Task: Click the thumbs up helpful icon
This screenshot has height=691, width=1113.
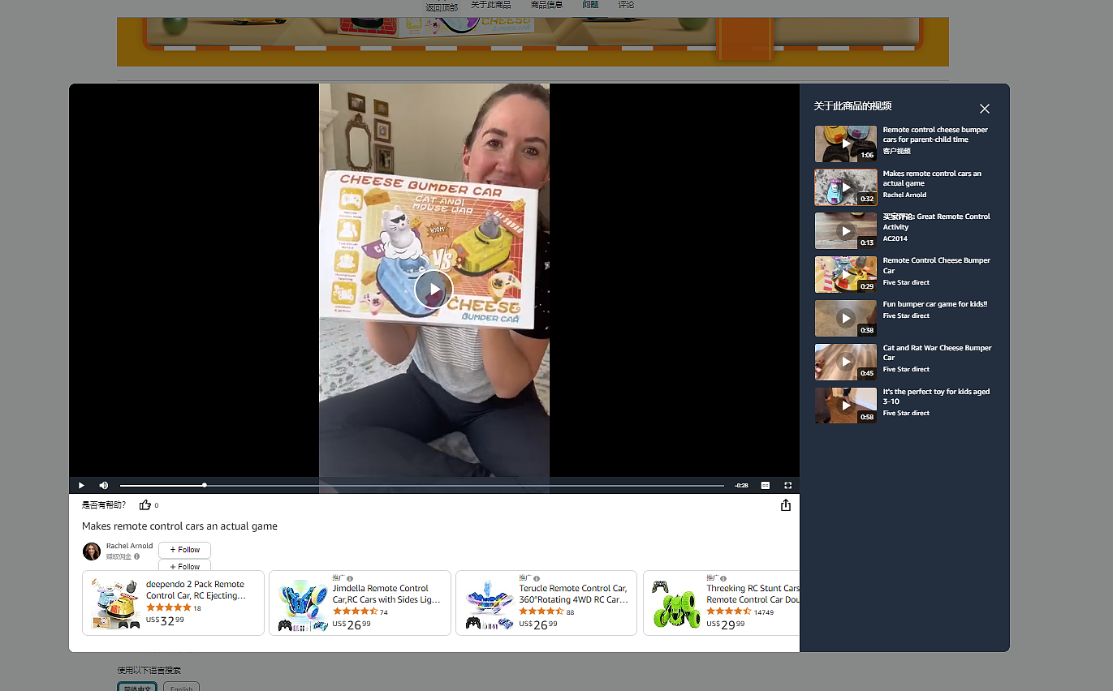Action: coord(145,505)
